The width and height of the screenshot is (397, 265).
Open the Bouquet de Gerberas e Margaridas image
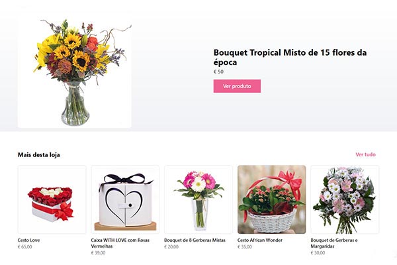coord(345,199)
